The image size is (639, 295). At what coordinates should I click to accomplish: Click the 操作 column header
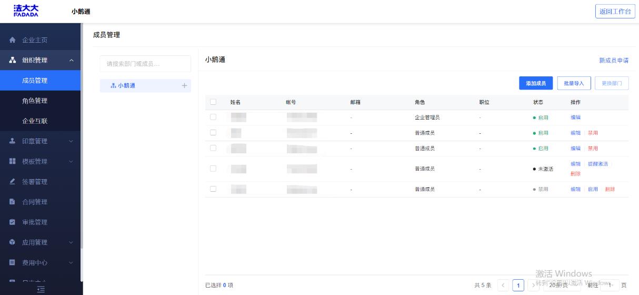point(576,102)
